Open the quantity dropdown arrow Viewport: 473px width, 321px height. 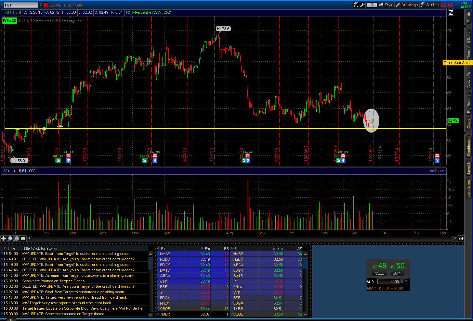click(406, 281)
